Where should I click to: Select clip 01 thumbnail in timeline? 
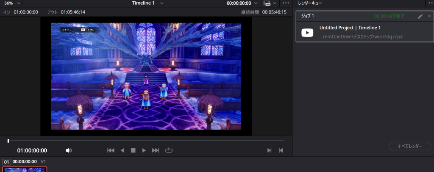tap(25, 169)
